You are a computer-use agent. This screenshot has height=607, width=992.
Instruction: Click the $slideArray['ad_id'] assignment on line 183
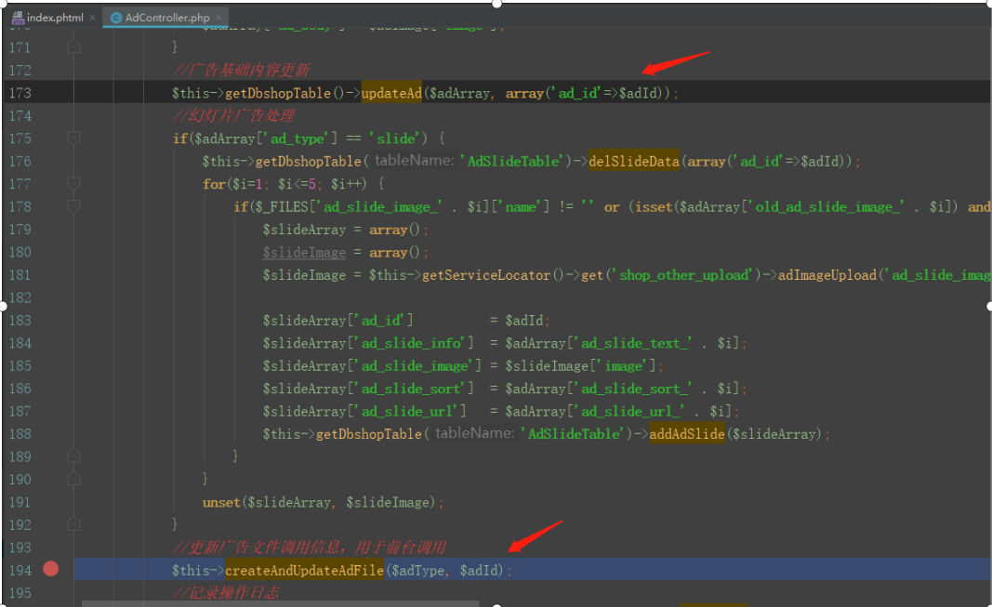pyautogui.click(x=405, y=321)
